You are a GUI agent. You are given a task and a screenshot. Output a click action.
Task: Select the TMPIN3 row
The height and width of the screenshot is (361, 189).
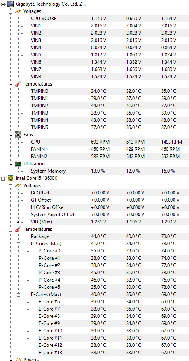coord(109,113)
